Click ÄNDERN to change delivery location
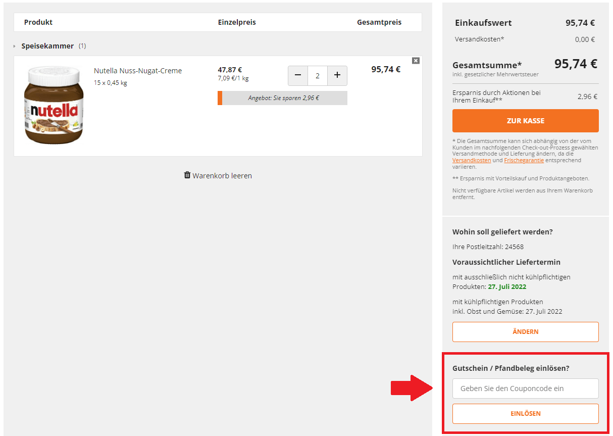613x436 pixels. (526, 332)
